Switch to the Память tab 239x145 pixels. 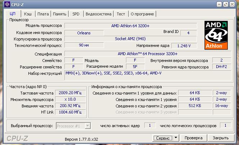click(60, 14)
